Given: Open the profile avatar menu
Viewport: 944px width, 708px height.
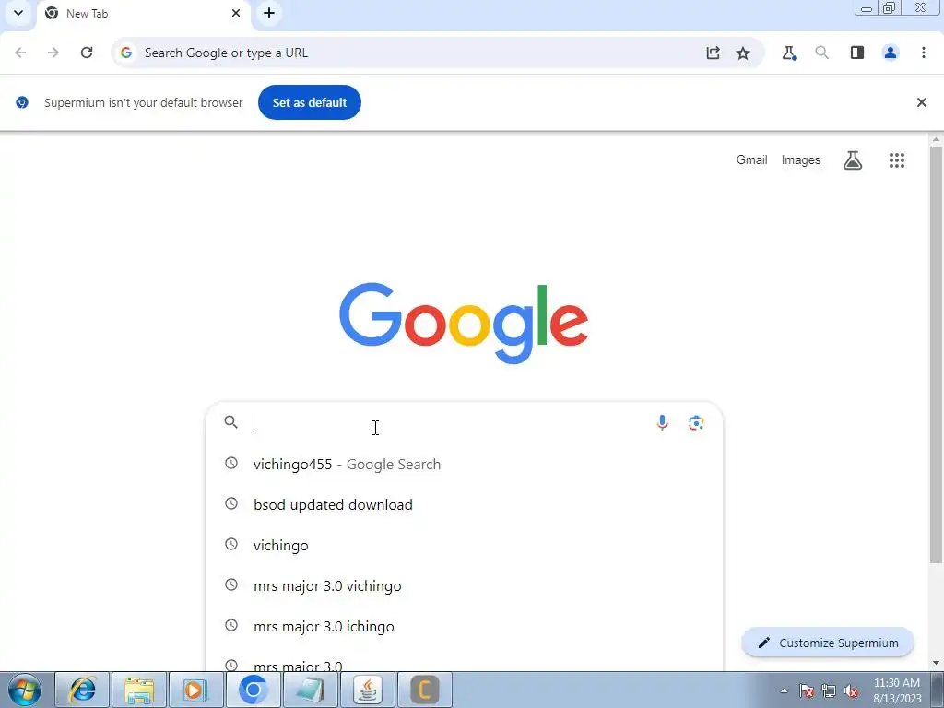Looking at the screenshot, I should click(891, 53).
